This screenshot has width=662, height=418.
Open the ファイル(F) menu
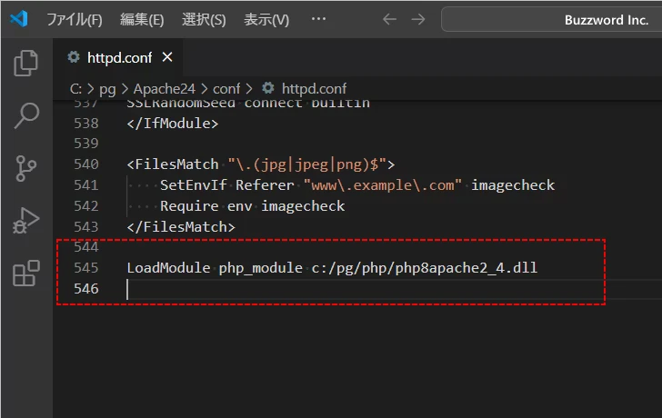(75, 19)
